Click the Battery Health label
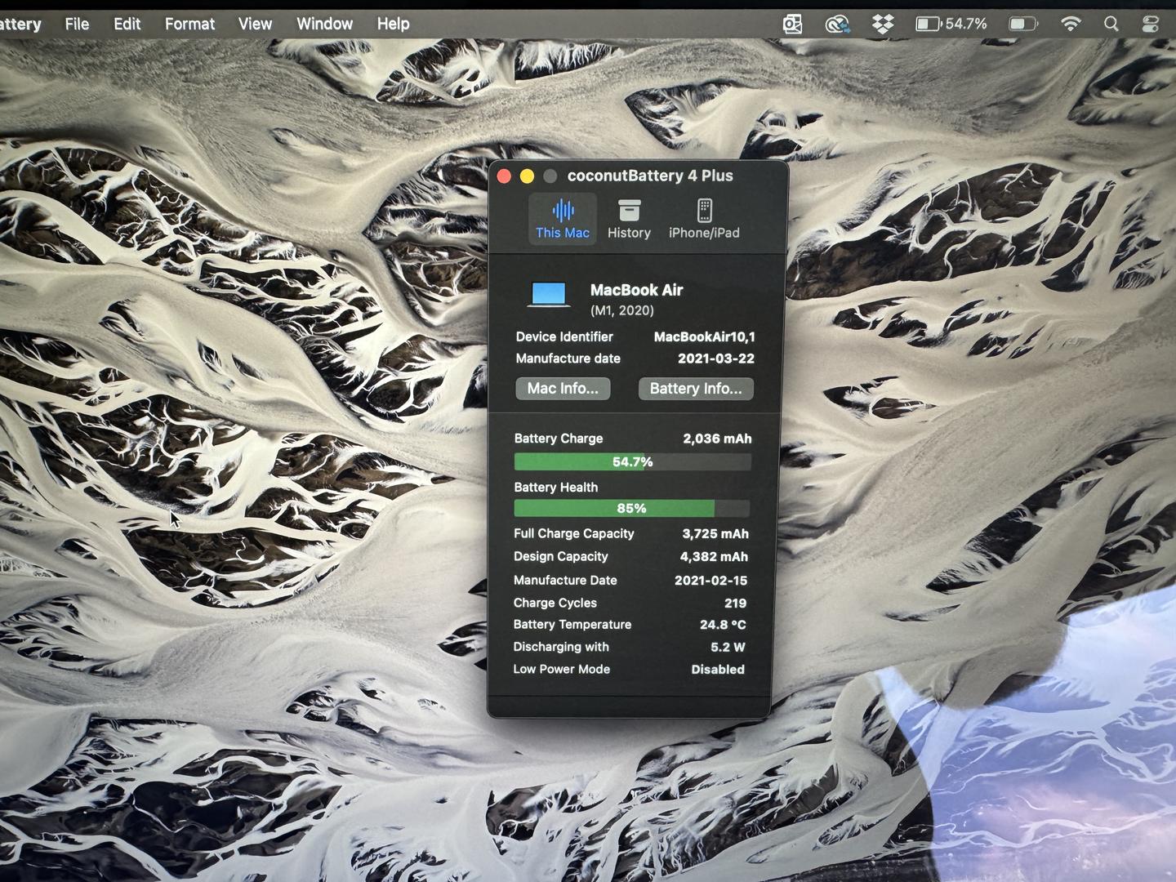The height and width of the screenshot is (882, 1176). pyautogui.click(x=556, y=488)
